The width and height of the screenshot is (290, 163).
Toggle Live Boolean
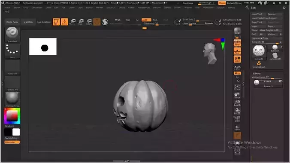pyautogui.click(x=44, y=22)
